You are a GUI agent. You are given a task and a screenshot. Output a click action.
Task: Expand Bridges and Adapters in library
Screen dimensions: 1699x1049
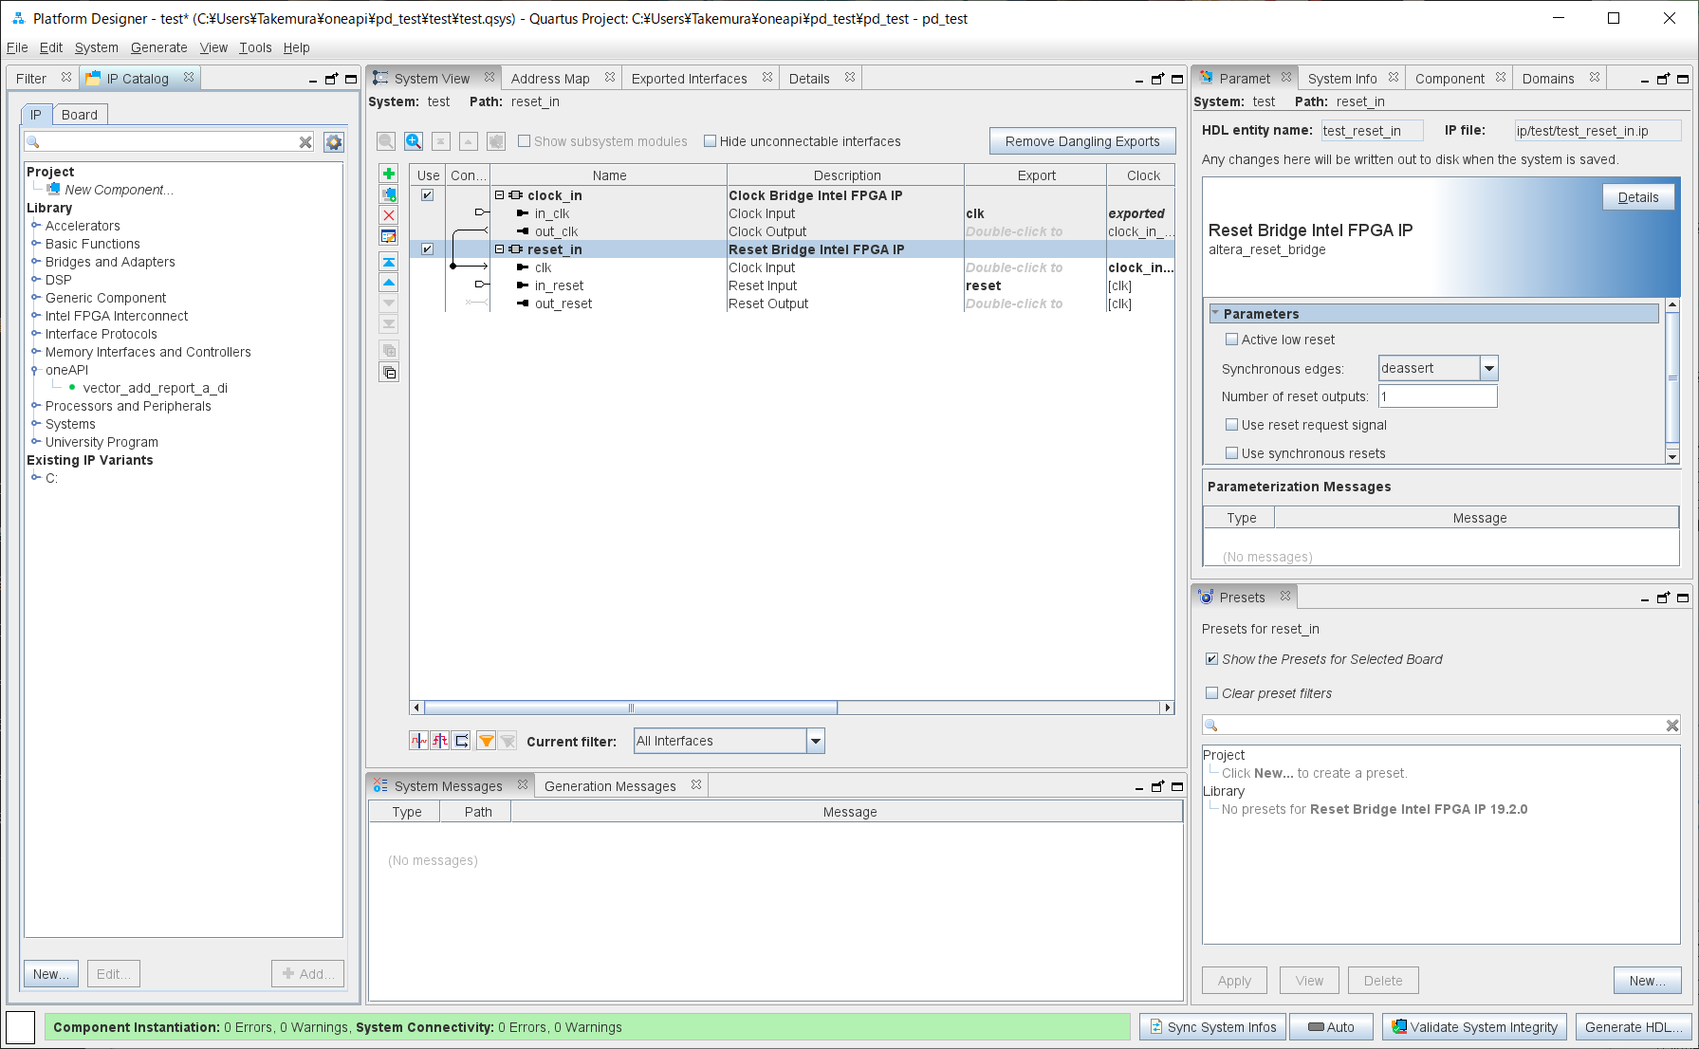point(35,262)
